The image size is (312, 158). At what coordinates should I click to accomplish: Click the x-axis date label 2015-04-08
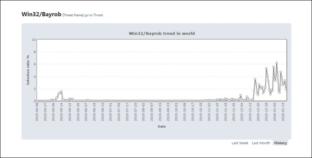(37, 112)
